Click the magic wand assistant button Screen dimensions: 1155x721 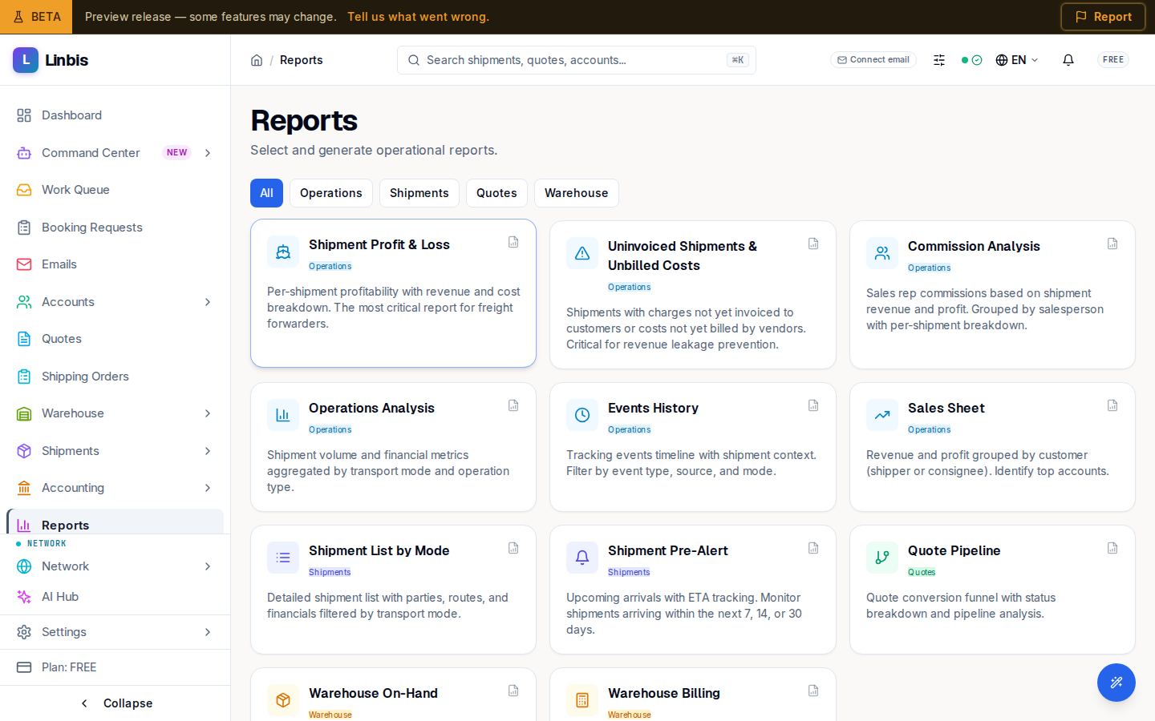tap(1116, 683)
